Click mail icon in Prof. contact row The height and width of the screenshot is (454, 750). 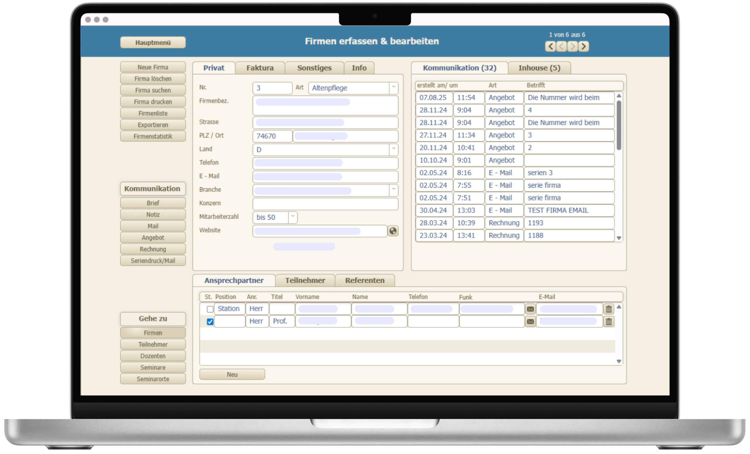530,322
